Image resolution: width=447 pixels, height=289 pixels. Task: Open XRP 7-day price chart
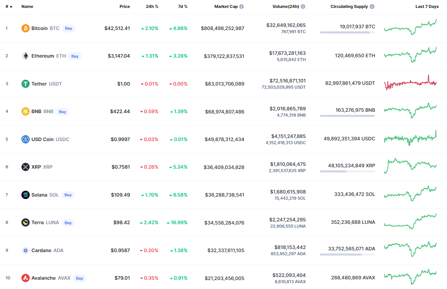click(410, 166)
